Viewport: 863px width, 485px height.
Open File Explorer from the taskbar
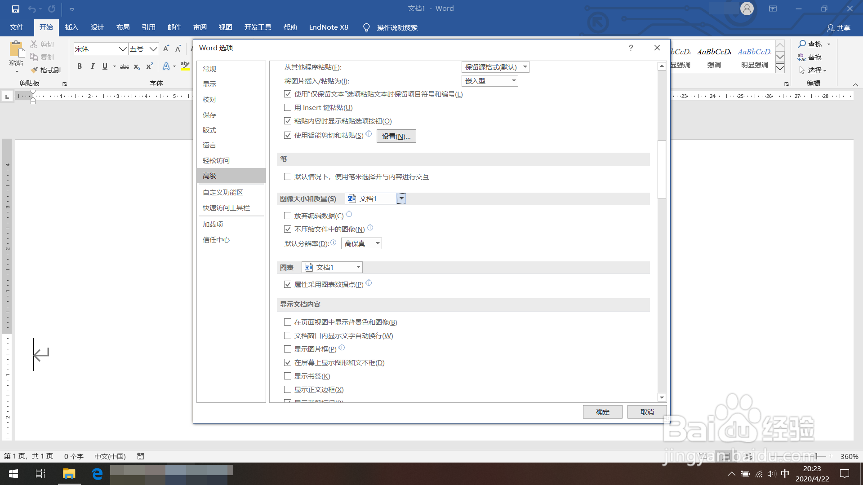pos(69,473)
